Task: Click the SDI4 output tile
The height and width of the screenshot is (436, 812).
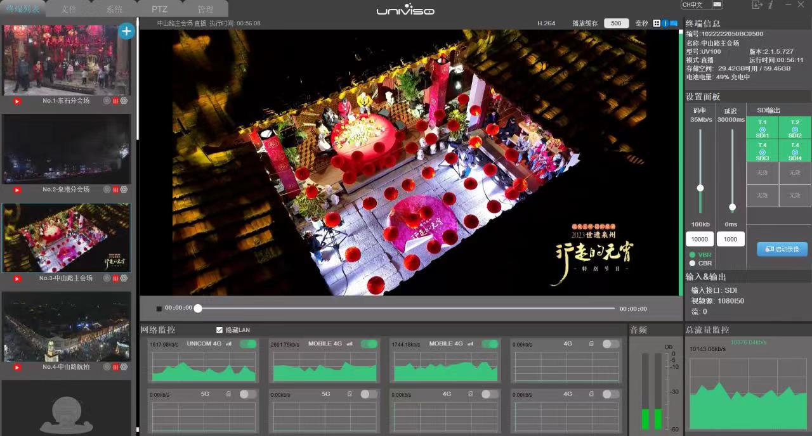Action: tap(795, 151)
